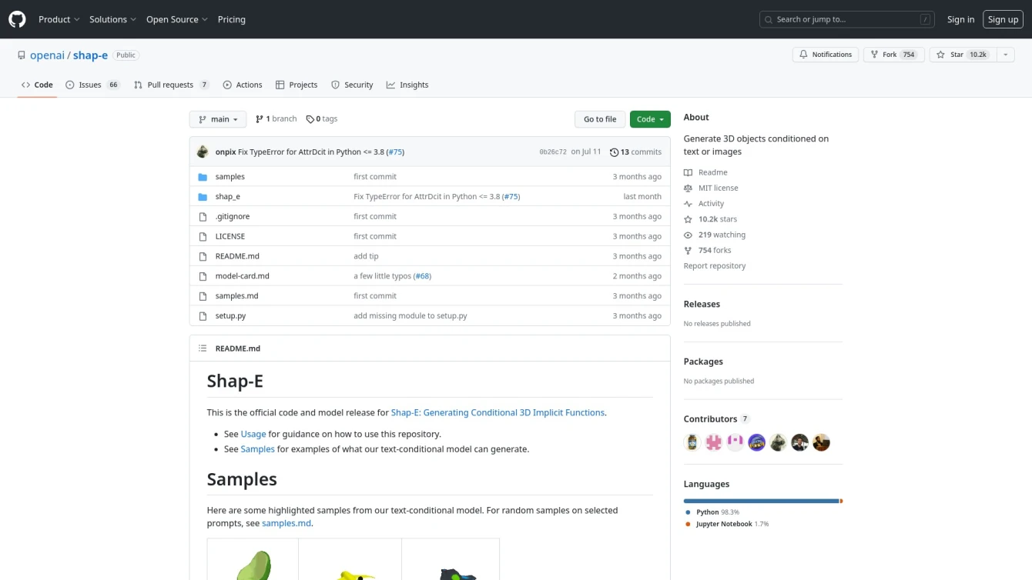Screen dimensions: 1032x580
Task: Open the setup.py file
Action: pyautogui.click(x=230, y=316)
